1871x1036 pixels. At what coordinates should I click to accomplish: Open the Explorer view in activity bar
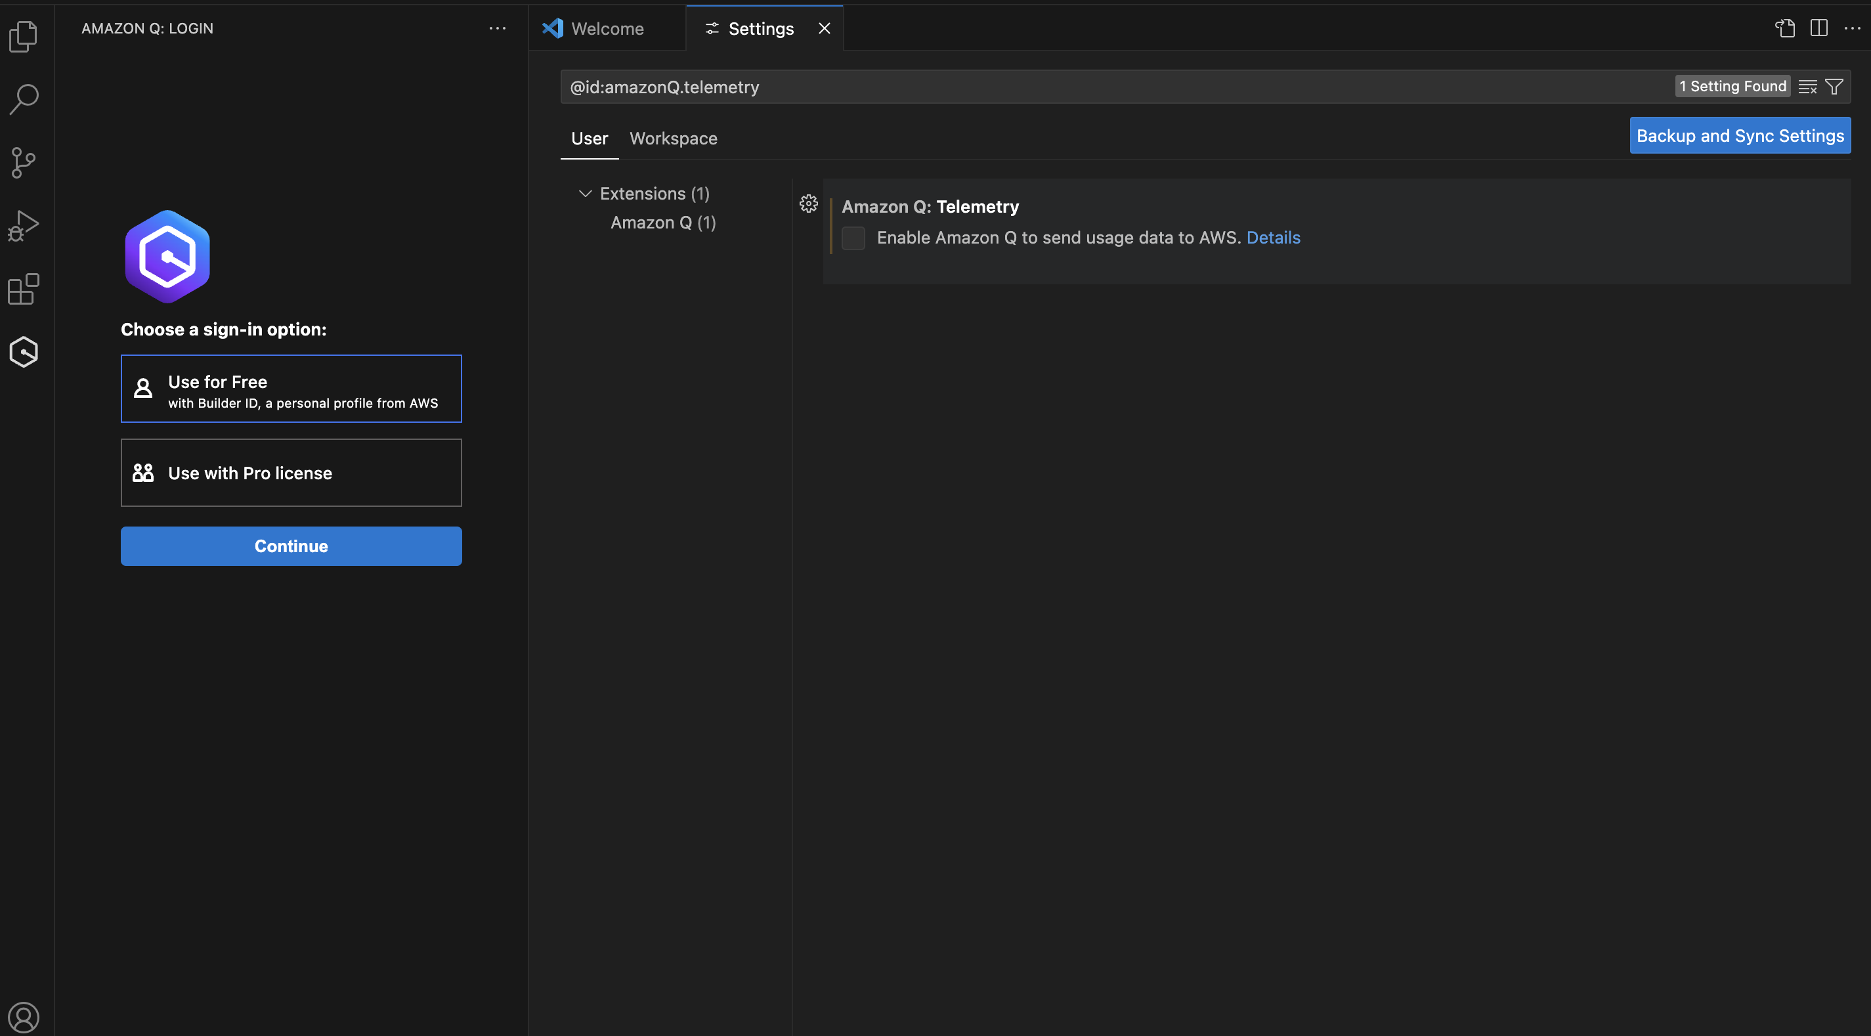click(x=24, y=35)
